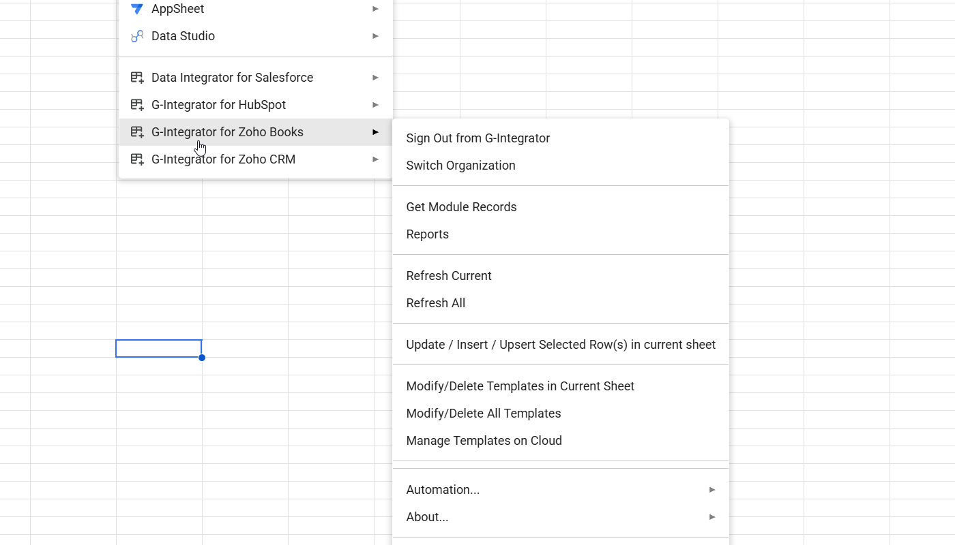The width and height of the screenshot is (955, 545).
Task: Open the Reports option
Action: 561,234
